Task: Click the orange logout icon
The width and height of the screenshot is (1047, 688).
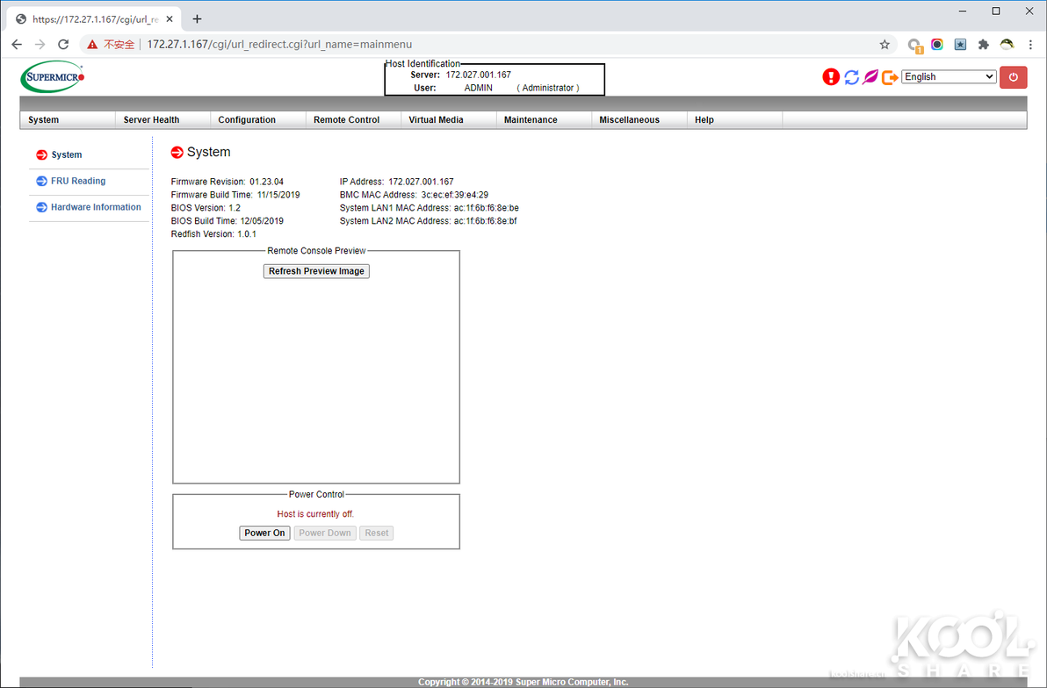Action: [890, 77]
